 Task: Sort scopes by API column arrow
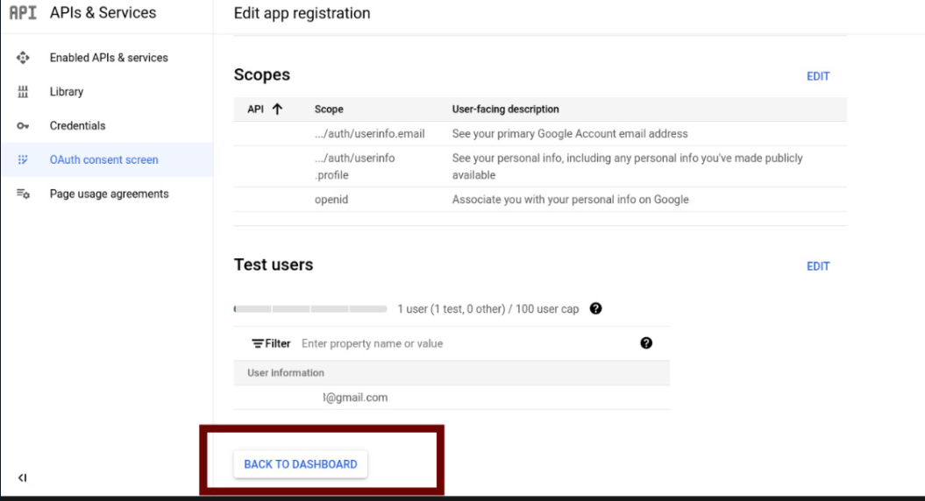click(278, 109)
